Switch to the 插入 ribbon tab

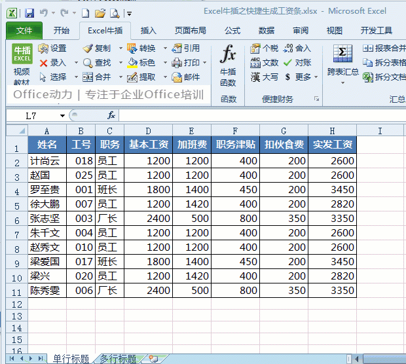[x=149, y=31]
